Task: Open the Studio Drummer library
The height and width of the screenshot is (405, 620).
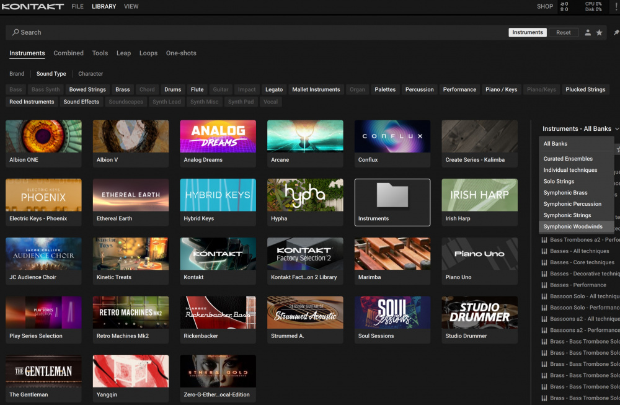Action: 479,319
